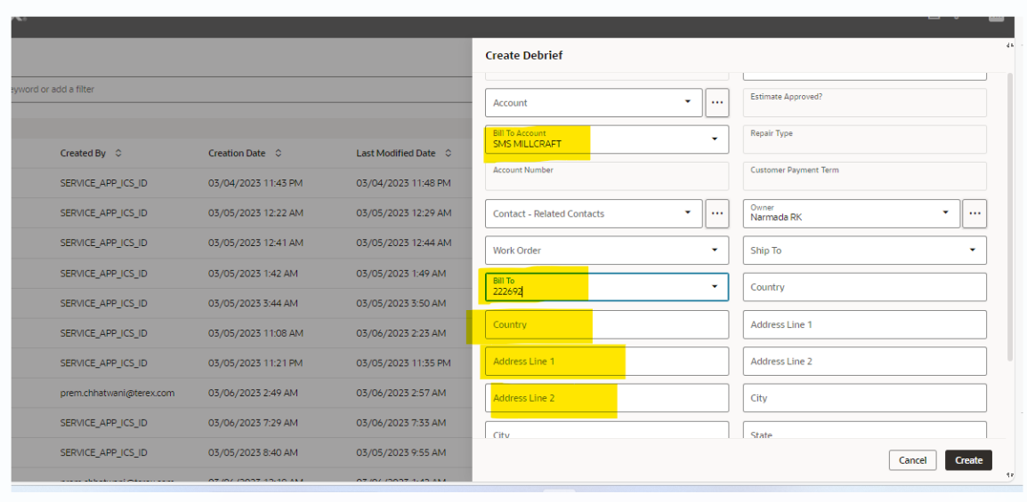Click the Account Number field

tap(607, 177)
